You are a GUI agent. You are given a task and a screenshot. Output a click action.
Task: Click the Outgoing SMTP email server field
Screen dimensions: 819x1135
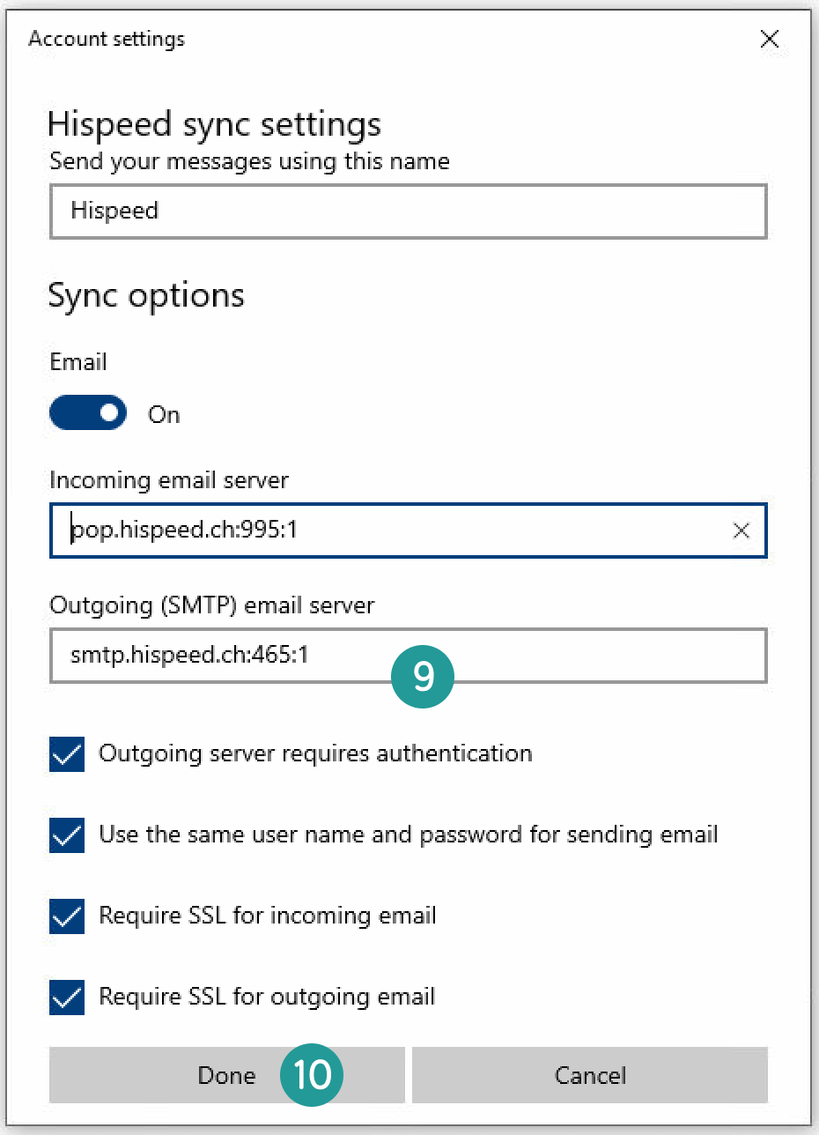tap(409, 655)
